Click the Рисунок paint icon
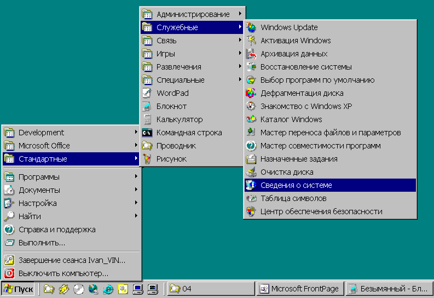Screen dimensions: 434x298 (x=147, y=159)
